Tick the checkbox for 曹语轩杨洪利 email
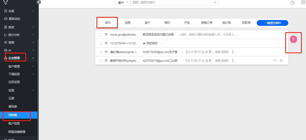This screenshot has width=306, height=140. click(101, 61)
